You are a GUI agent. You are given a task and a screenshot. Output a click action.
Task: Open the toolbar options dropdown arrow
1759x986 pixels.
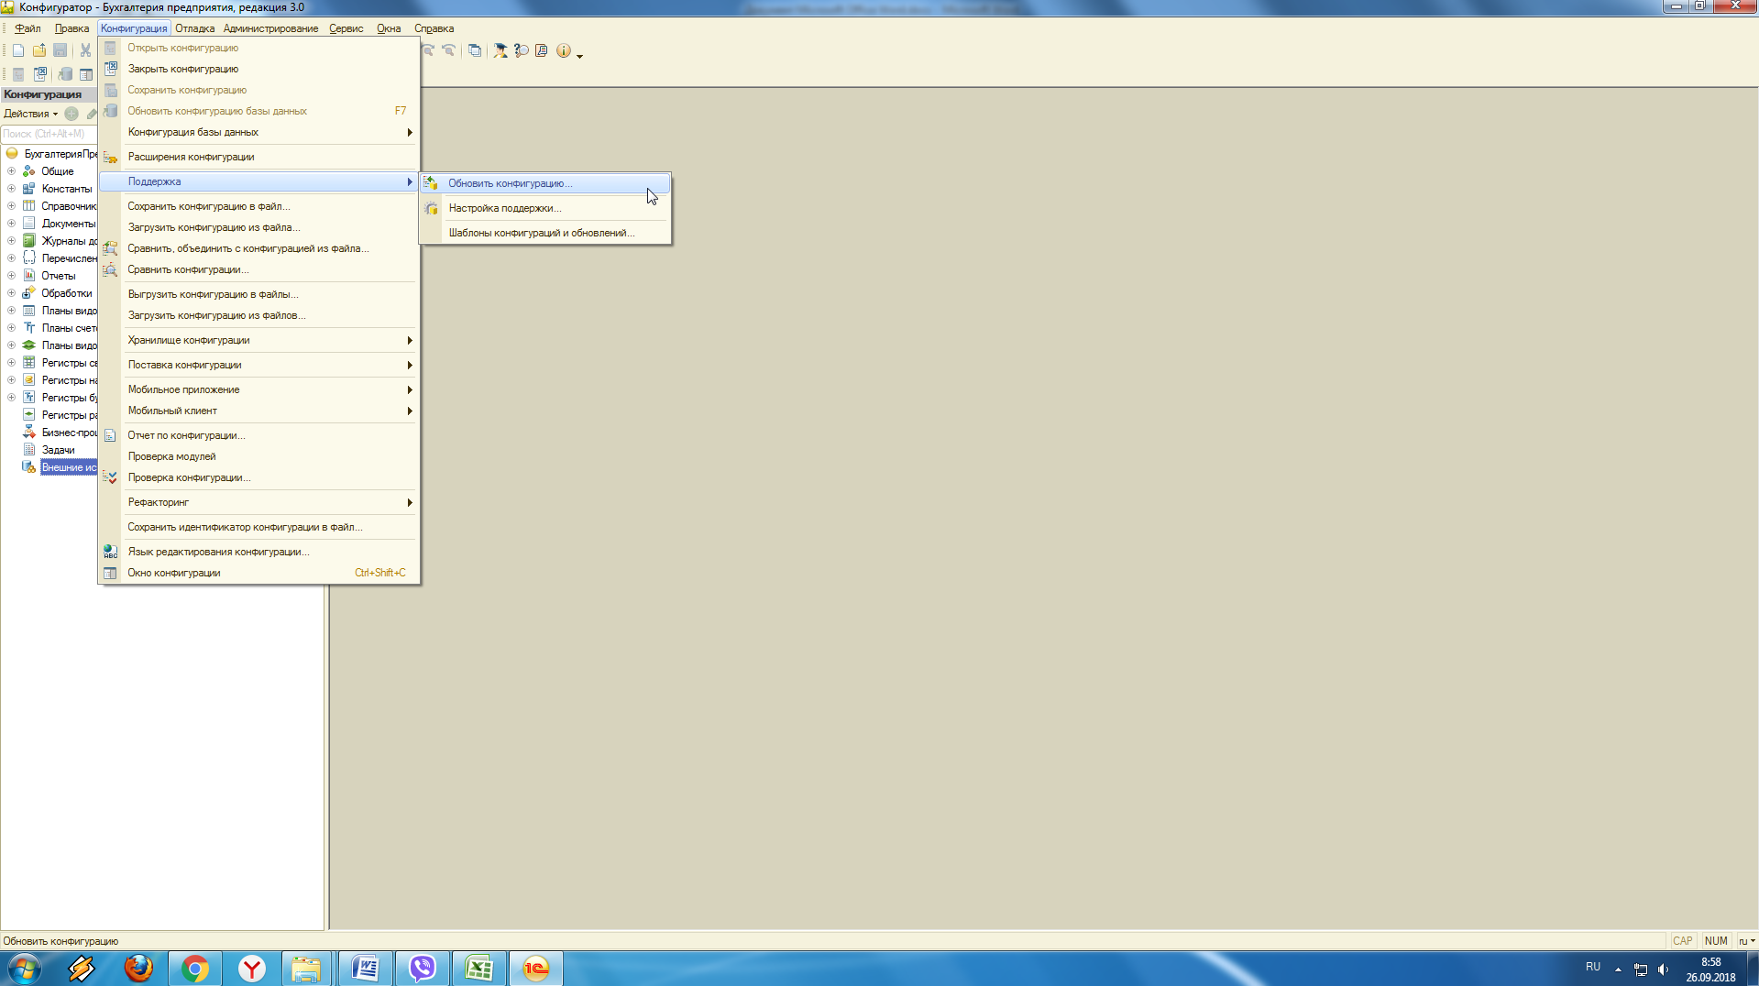579,55
